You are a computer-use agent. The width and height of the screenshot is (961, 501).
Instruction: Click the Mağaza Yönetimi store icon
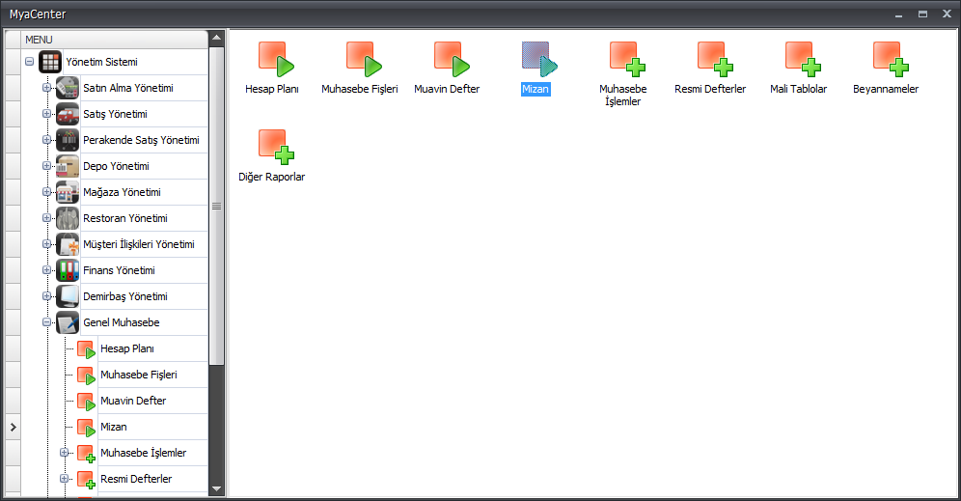[x=68, y=192]
